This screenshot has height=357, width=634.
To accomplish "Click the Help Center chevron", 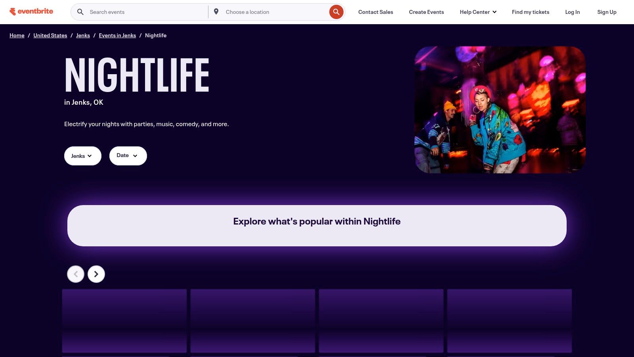I will 494,12.
